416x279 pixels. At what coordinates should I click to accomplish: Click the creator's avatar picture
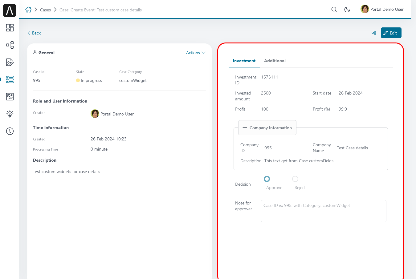tap(95, 114)
